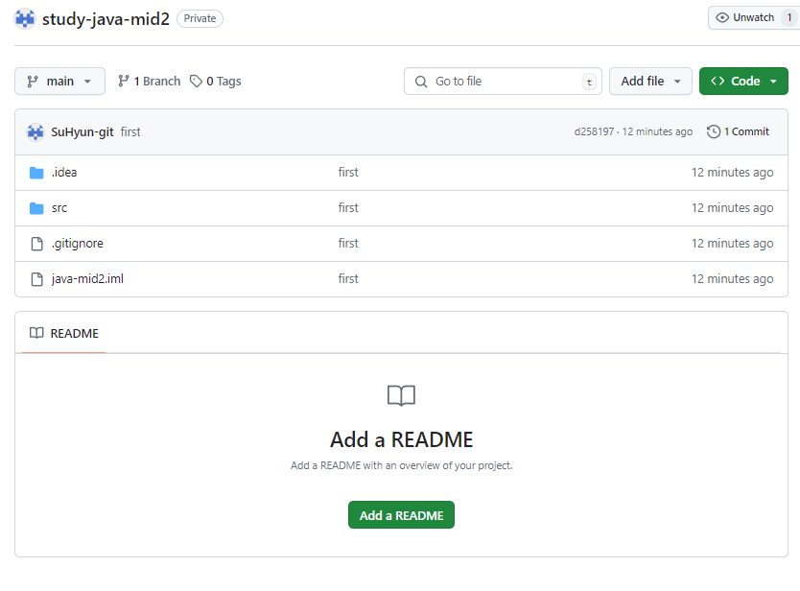
Task: Click the 'first' commit message on .gitignore row
Action: [348, 244]
